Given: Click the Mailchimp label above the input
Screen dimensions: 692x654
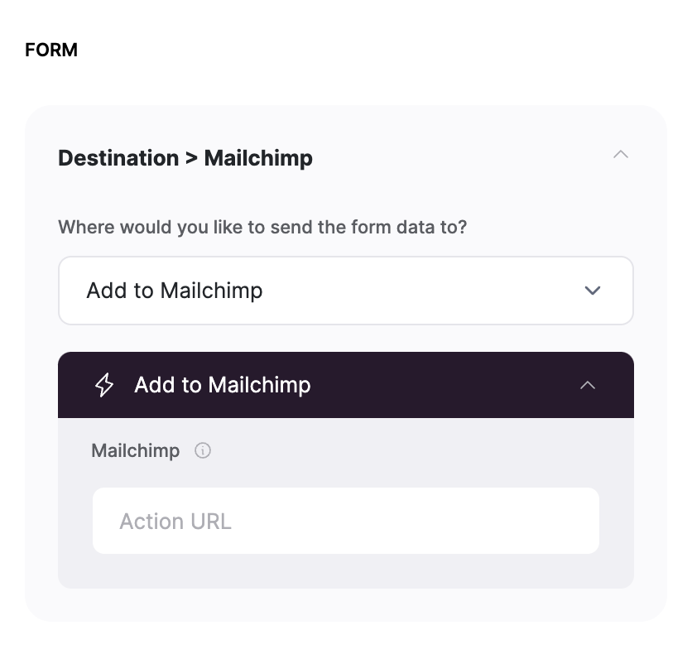Looking at the screenshot, I should point(135,450).
